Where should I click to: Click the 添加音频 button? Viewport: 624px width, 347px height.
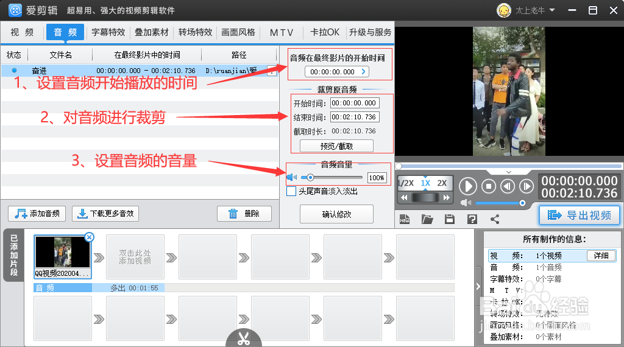[x=37, y=214]
